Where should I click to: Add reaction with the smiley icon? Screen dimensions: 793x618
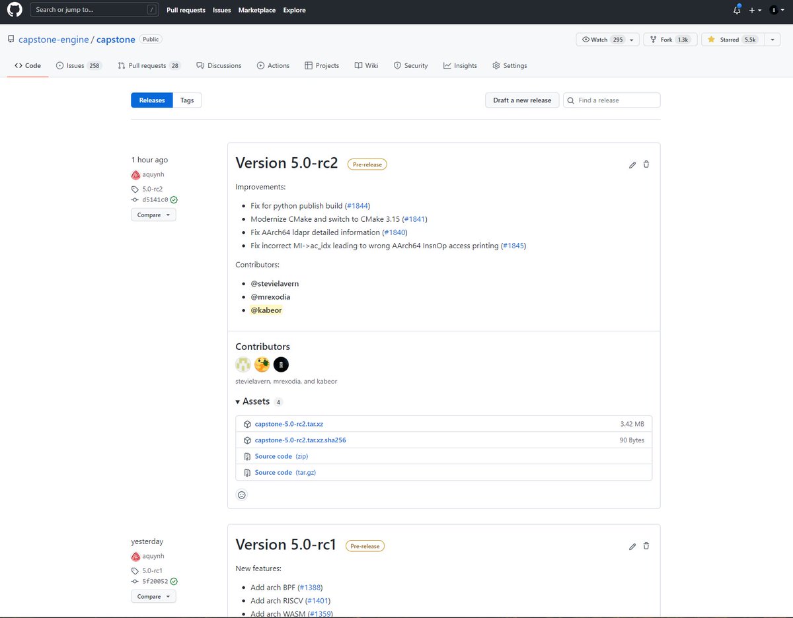point(242,495)
